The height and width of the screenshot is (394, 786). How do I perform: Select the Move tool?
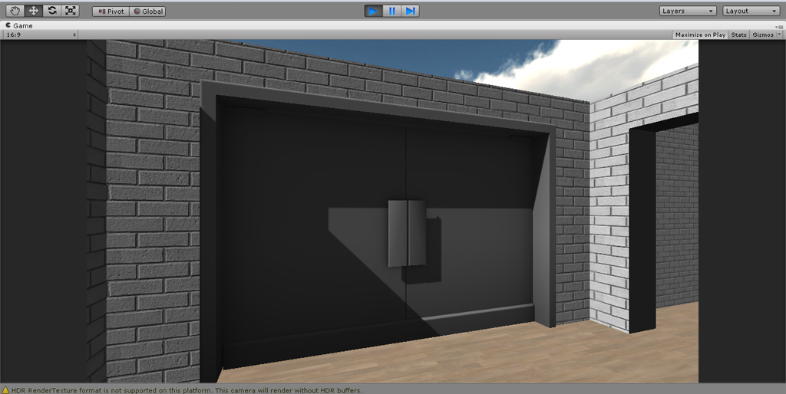coord(34,11)
